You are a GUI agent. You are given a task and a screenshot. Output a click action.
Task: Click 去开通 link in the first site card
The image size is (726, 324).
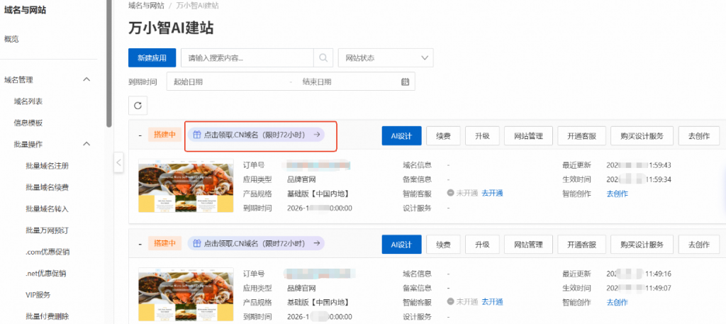coord(492,193)
